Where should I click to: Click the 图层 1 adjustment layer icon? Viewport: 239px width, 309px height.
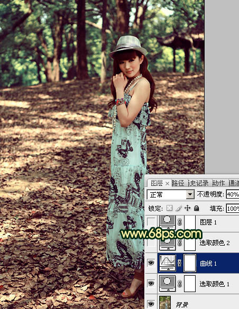(167, 222)
